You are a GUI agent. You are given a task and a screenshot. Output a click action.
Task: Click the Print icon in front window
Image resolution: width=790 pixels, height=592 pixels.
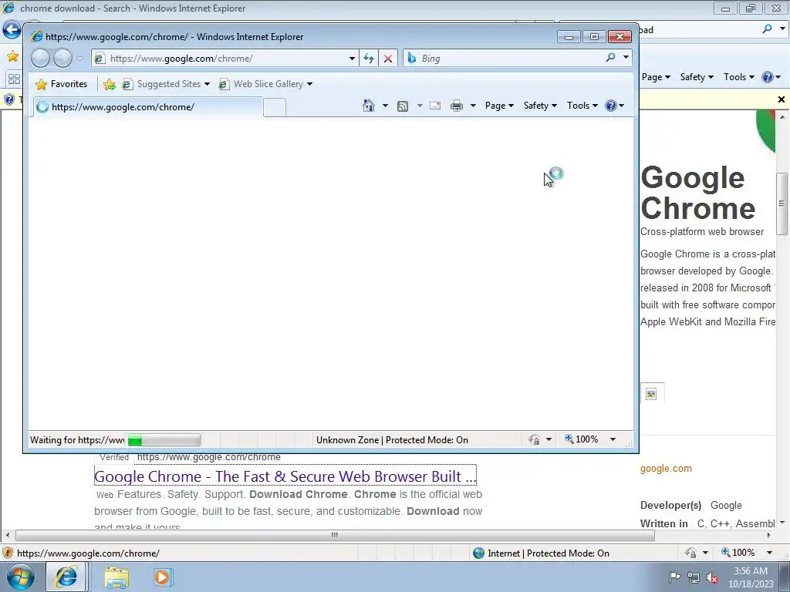pyautogui.click(x=457, y=106)
